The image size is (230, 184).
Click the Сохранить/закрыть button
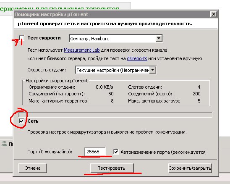tap(190, 168)
